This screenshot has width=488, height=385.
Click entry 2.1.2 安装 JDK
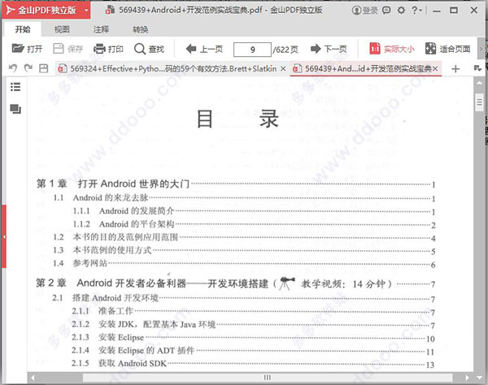pyautogui.click(x=253, y=324)
